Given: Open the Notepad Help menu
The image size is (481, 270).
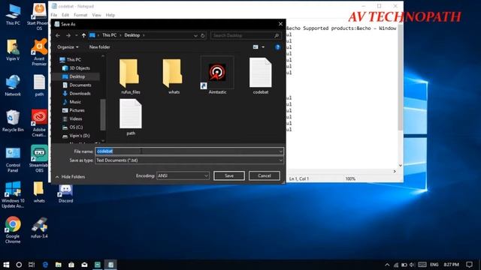Looking at the screenshot, I should point(110,15).
